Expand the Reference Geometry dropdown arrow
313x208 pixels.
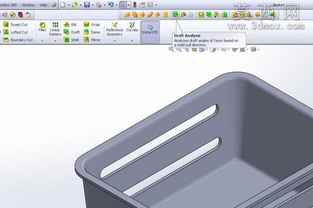pos(114,41)
